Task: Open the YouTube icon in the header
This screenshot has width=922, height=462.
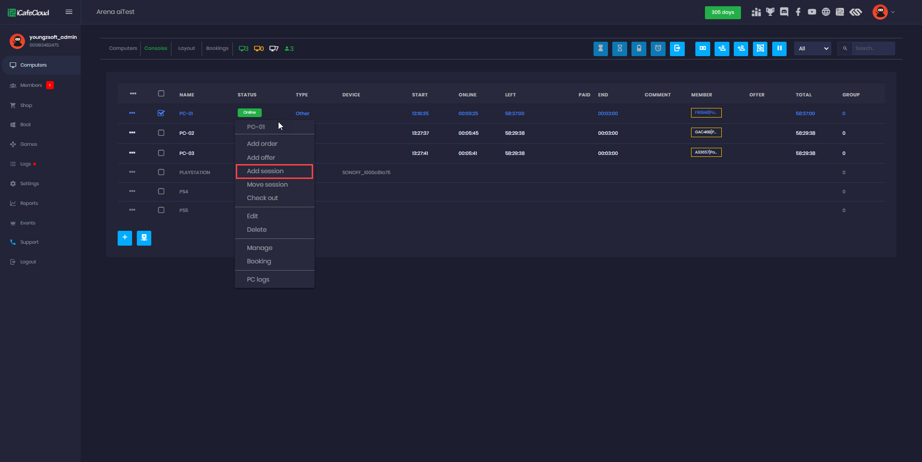Action: (x=812, y=12)
